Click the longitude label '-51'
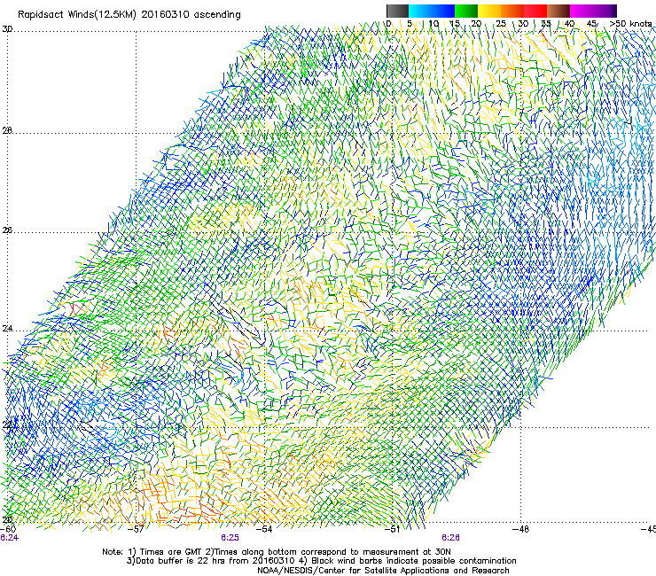The height and width of the screenshot is (576, 656). [x=392, y=529]
